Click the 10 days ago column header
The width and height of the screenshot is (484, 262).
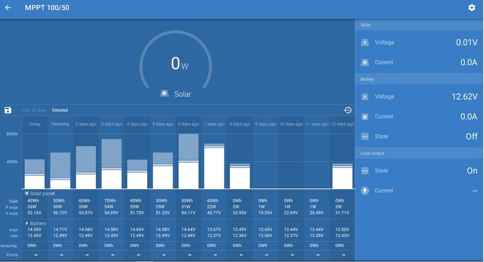(x=291, y=124)
